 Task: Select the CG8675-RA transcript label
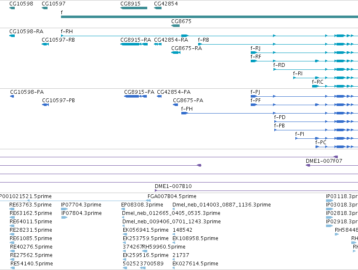186,48
